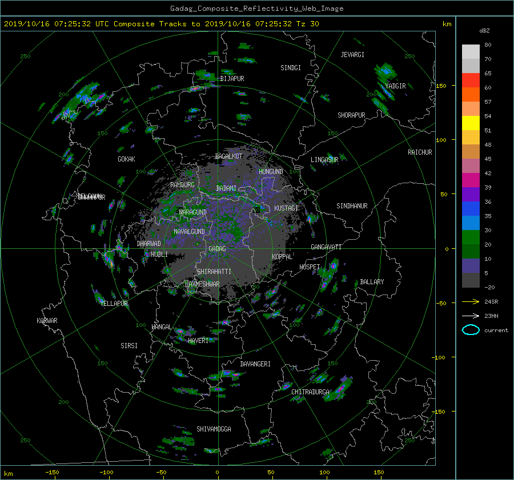
Task: Click the LINGASUR city label
Action: tap(324, 160)
